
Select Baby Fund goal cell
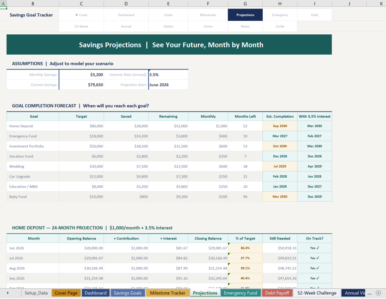pos(33,196)
